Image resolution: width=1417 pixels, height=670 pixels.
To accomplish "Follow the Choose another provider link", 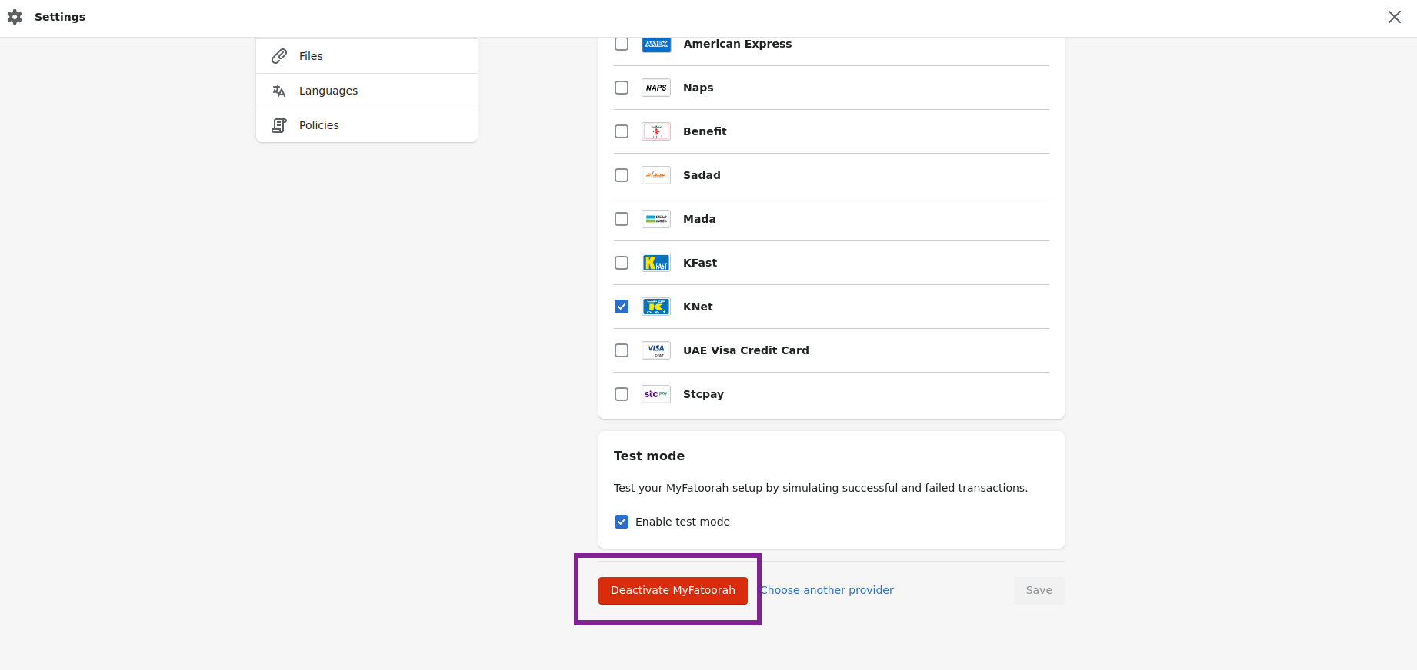I will (827, 590).
